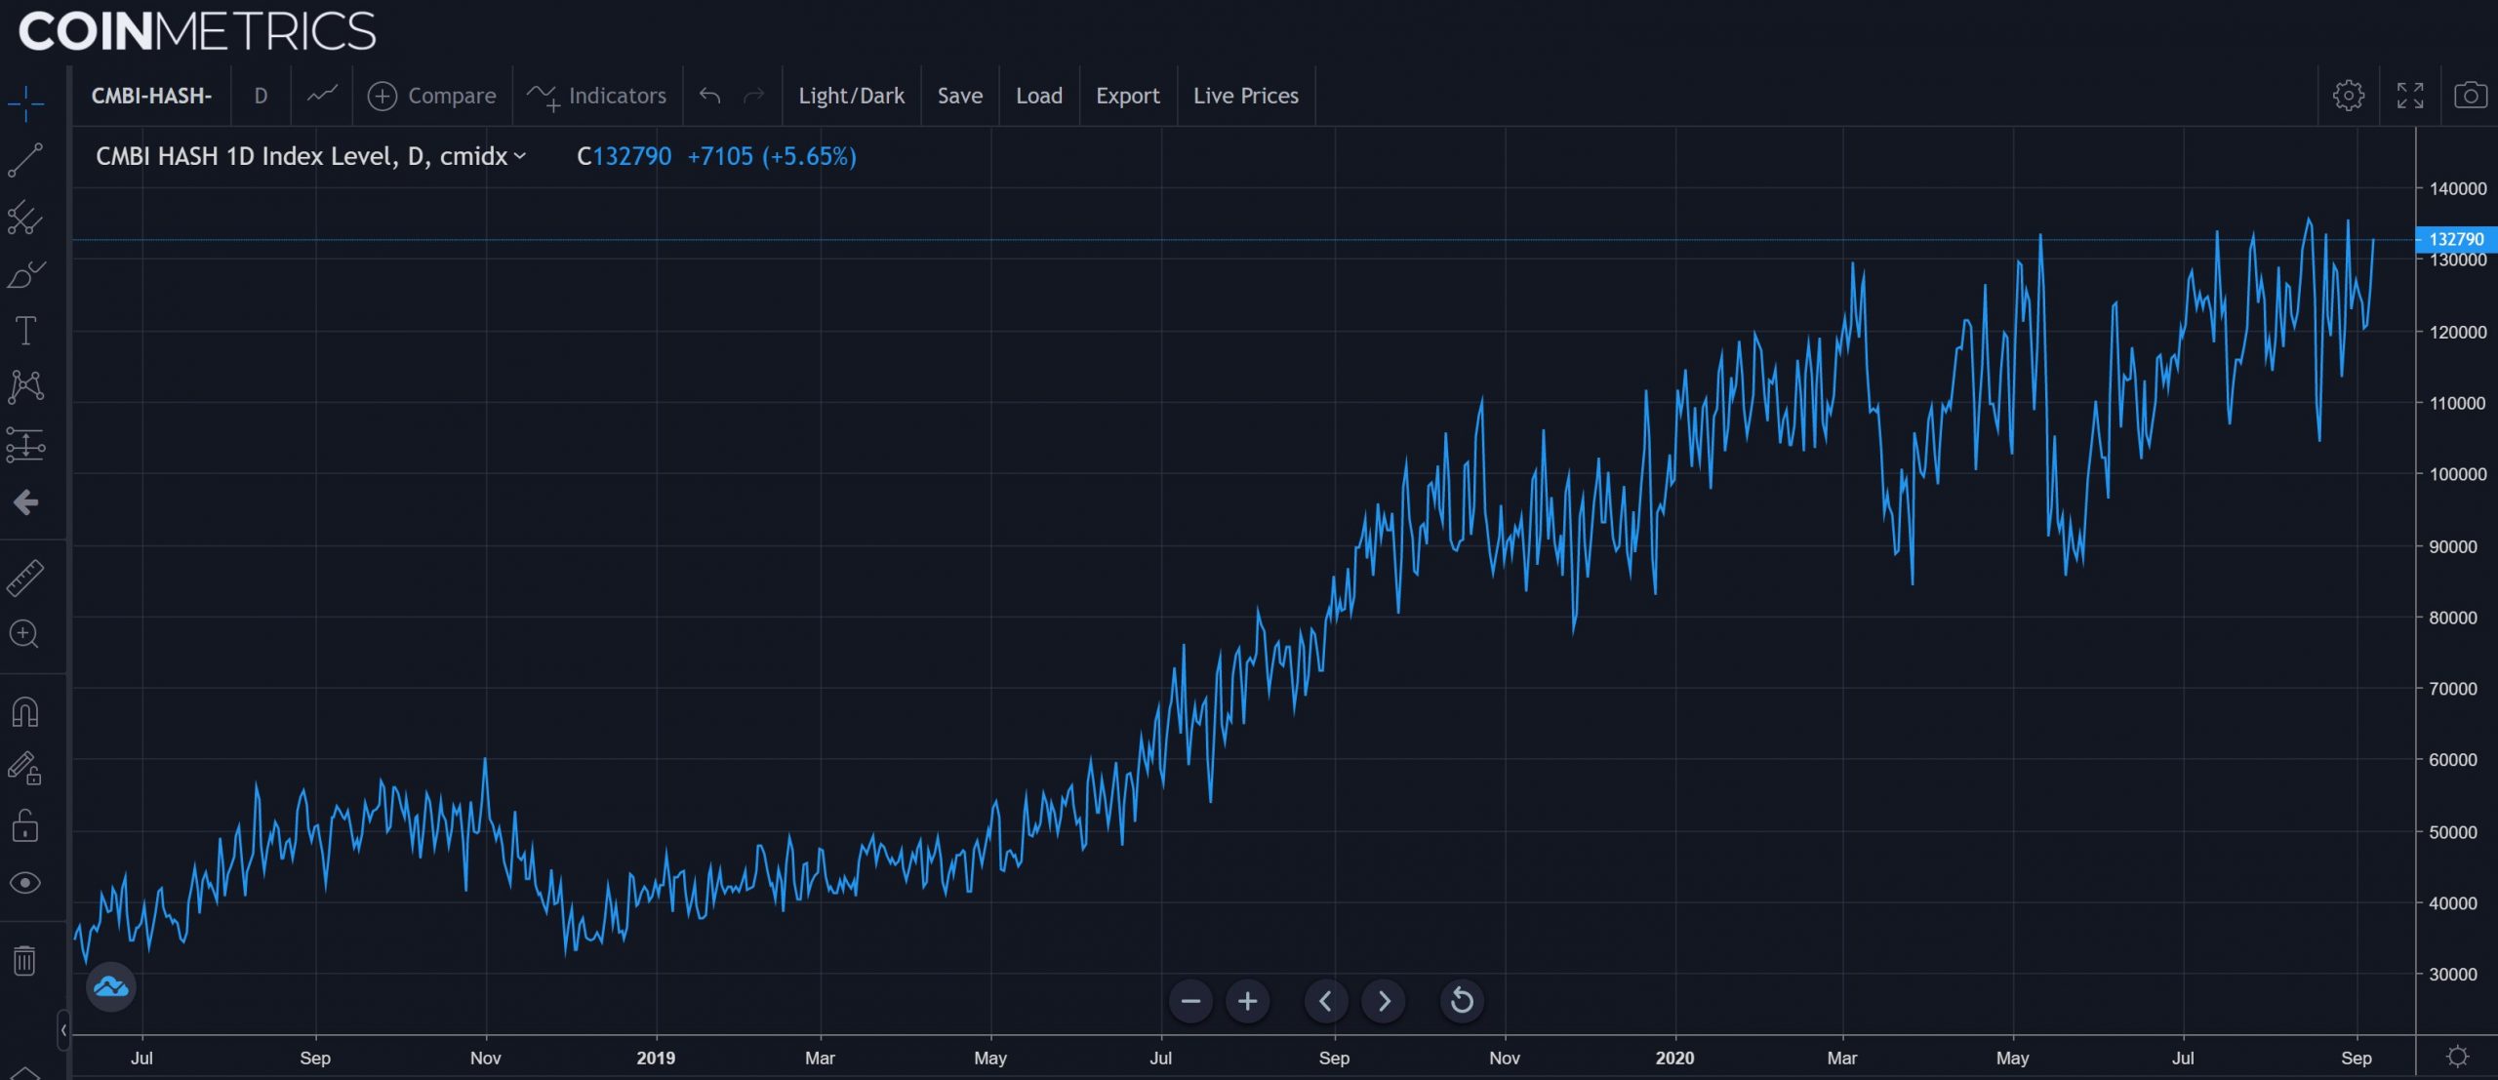Click Export in the toolbar
Viewport: 2498px width, 1080px height.
click(1128, 96)
